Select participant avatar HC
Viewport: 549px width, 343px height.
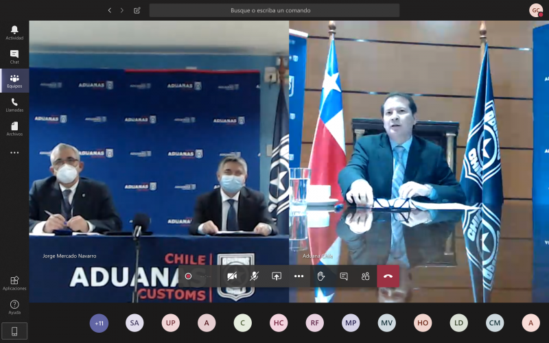click(x=279, y=323)
